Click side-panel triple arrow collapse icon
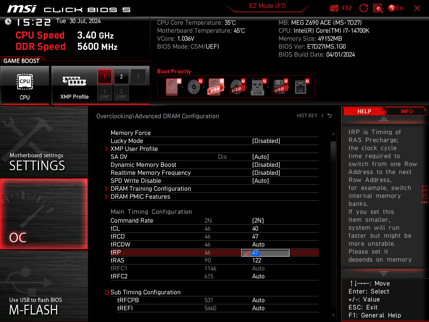This screenshot has height=322, width=429. pos(424,203)
